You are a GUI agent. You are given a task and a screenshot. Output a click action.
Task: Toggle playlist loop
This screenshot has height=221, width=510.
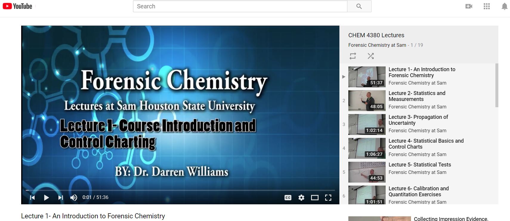353,56
